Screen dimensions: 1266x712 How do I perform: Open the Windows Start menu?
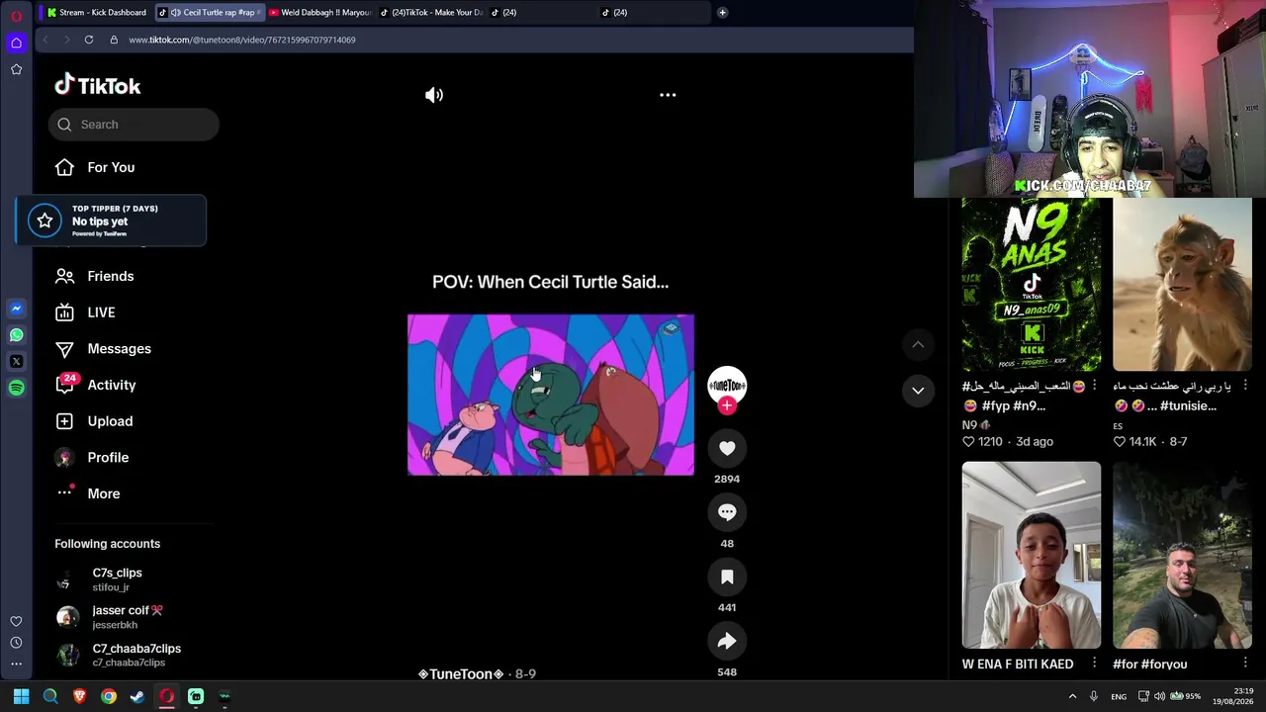(x=22, y=696)
